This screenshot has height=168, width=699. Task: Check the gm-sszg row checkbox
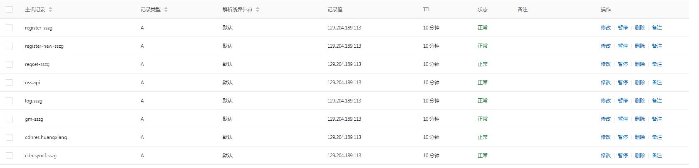click(x=9, y=119)
